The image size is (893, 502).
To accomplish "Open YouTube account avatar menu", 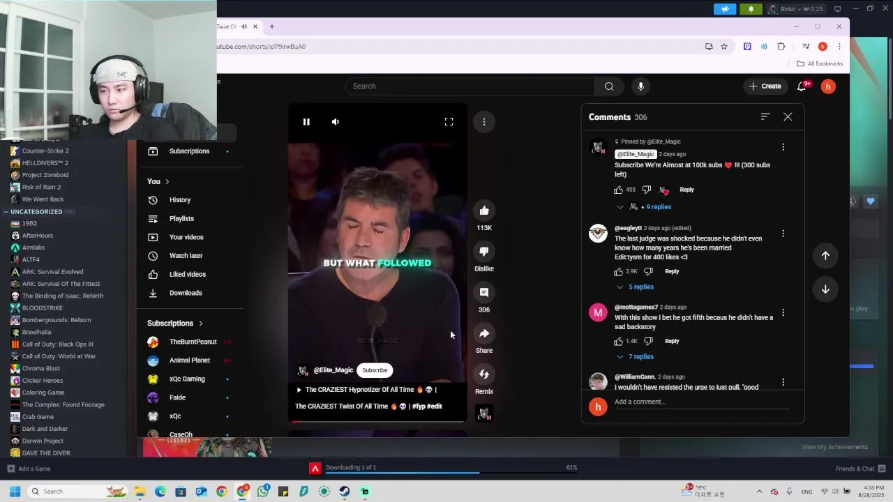I will (x=828, y=86).
